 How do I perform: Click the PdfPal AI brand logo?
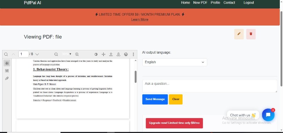(x=33, y=3)
